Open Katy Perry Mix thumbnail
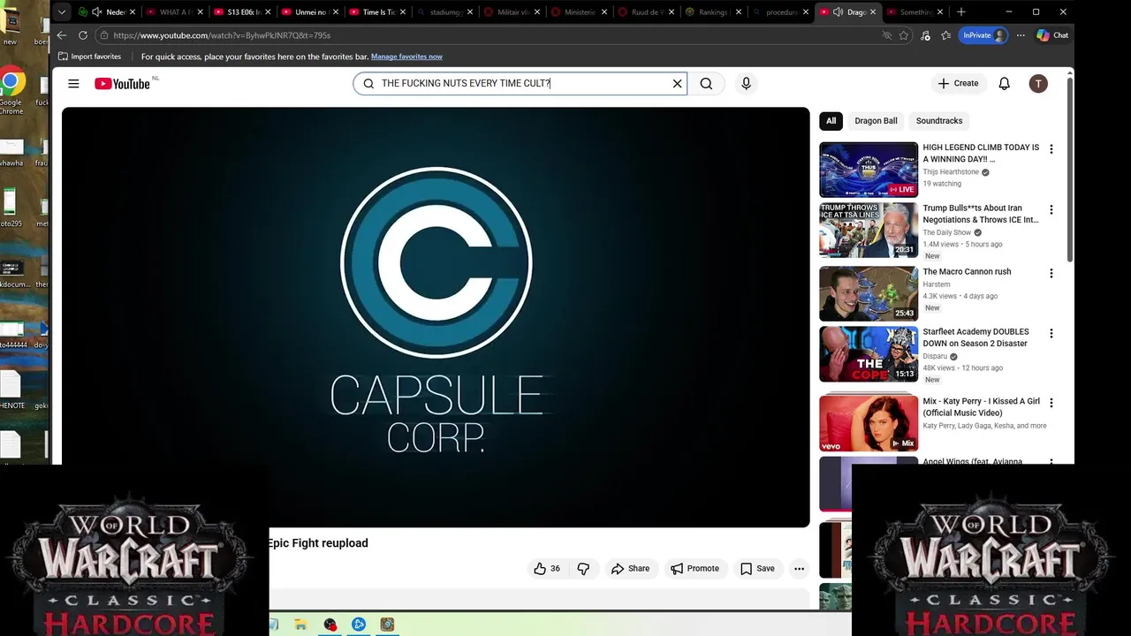 coord(869,423)
